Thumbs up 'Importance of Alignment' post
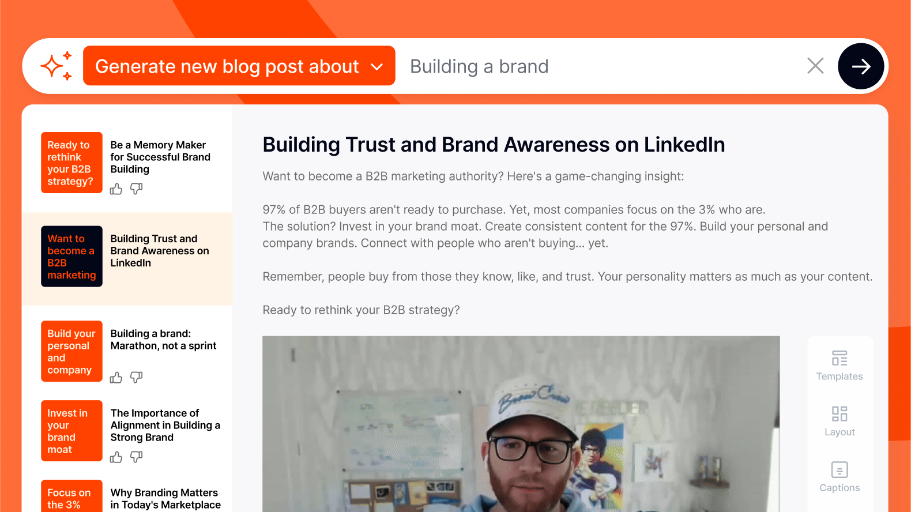 point(116,457)
